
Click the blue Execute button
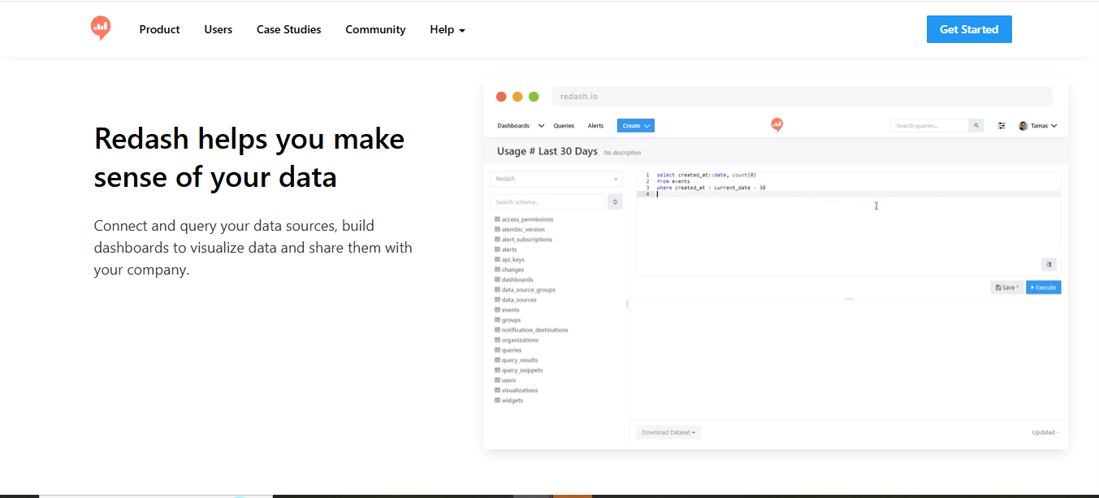click(1043, 288)
